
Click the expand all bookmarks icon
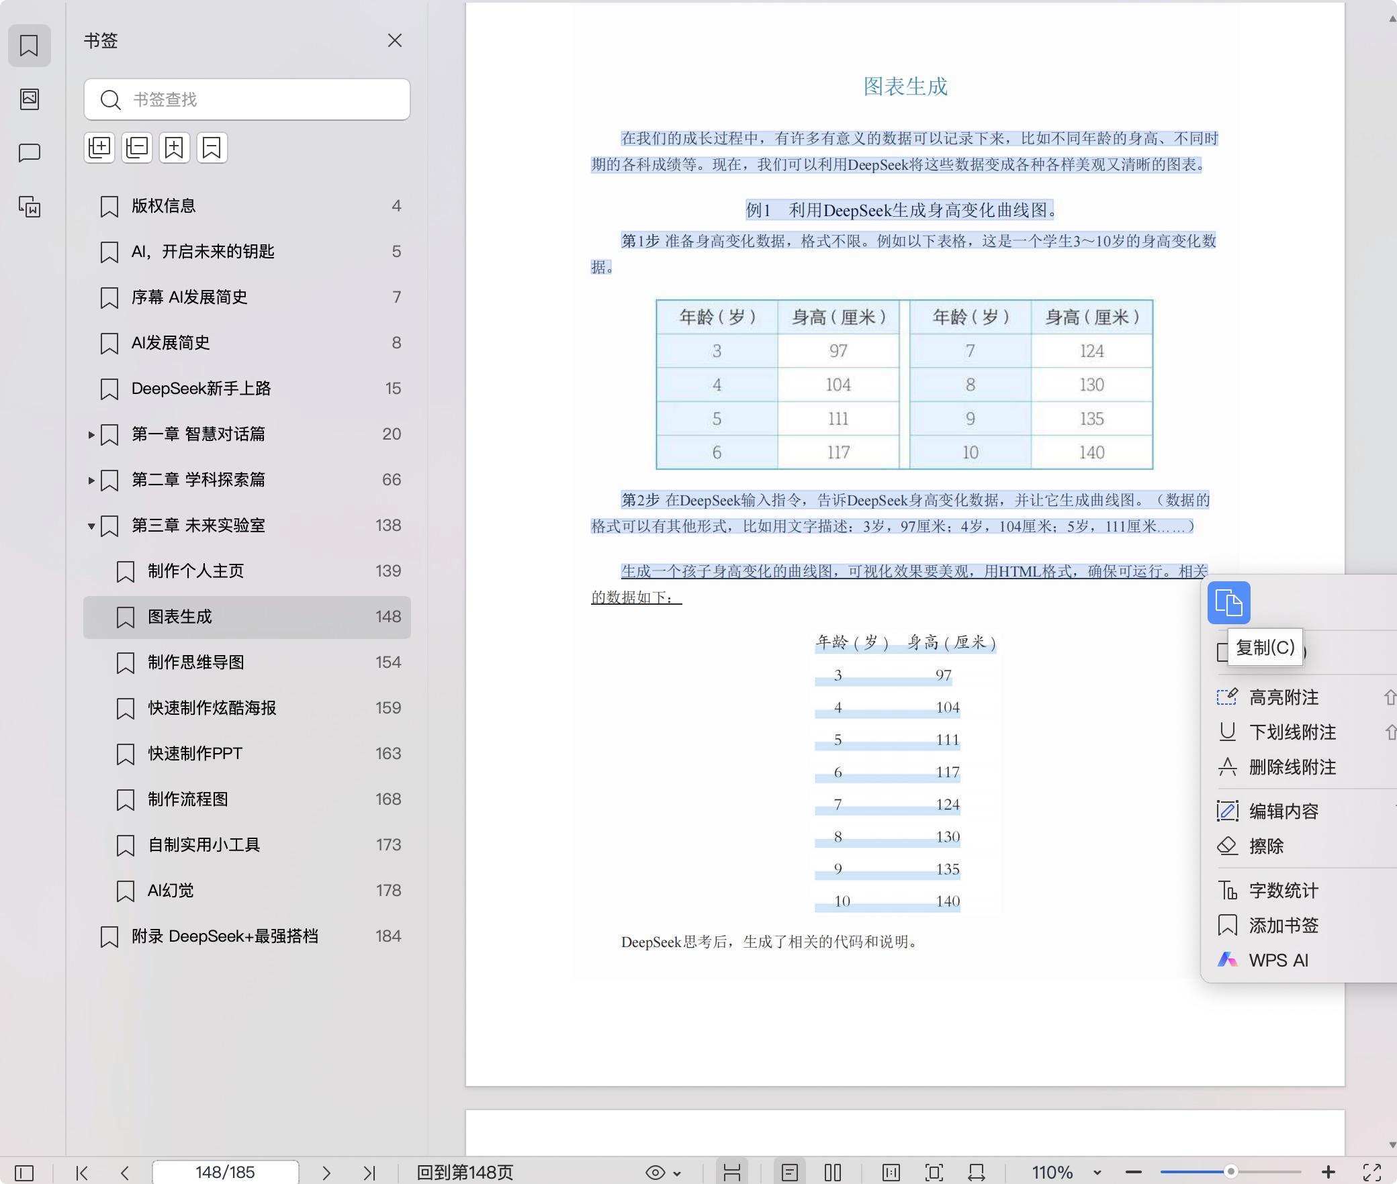point(99,148)
